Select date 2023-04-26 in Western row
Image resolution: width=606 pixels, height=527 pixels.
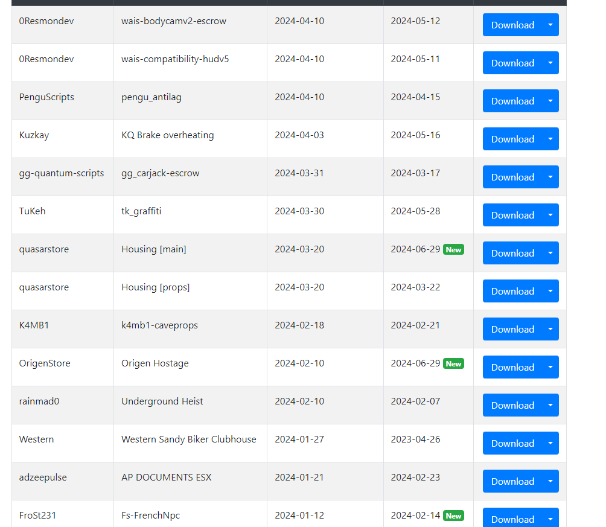pyautogui.click(x=415, y=439)
